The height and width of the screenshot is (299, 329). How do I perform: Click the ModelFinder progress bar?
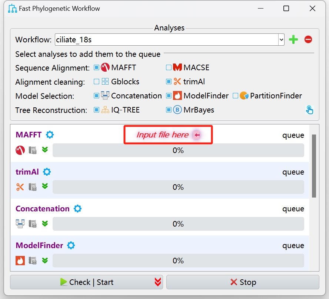click(178, 261)
